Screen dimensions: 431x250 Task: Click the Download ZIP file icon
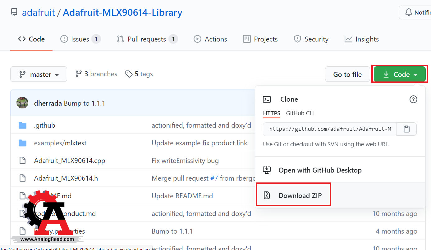pyautogui.click(x=267, y=195)
